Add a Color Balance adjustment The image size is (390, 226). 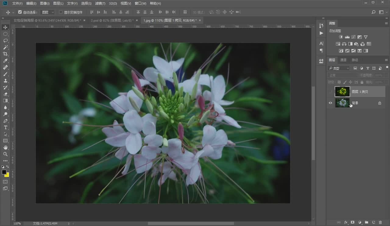(344, 44)
